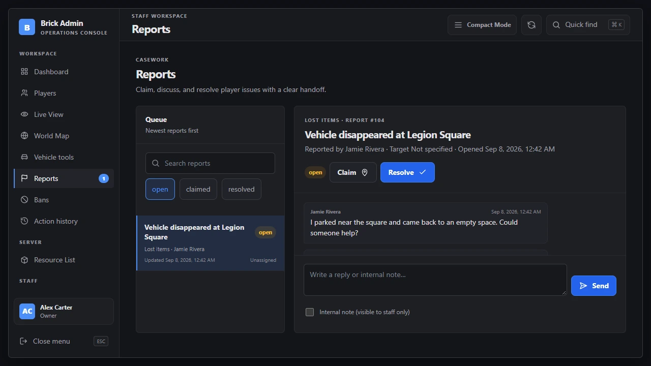Close the sidebar menu
This screenshot has width=651, height=366.
[64, 341]
